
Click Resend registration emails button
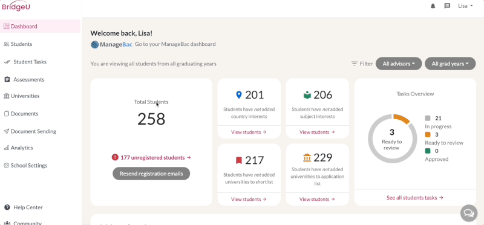click(x=151, y=174)
